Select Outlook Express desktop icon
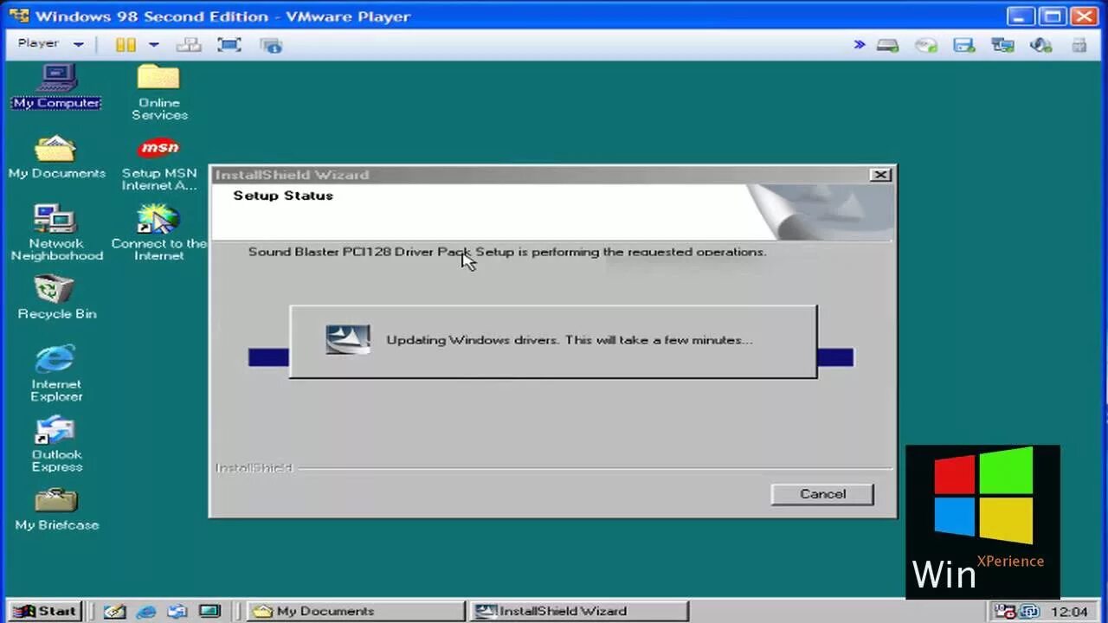Viewport: 1108px width, 623px height. pos(56,444)
